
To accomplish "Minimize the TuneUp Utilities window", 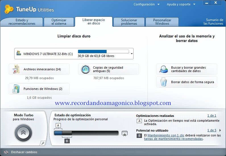I will coord(207,3).
